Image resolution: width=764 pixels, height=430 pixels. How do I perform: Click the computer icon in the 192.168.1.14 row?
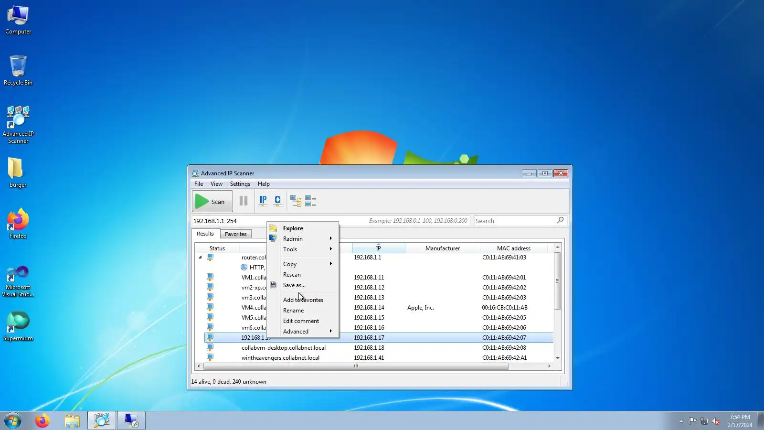point(210,308)
